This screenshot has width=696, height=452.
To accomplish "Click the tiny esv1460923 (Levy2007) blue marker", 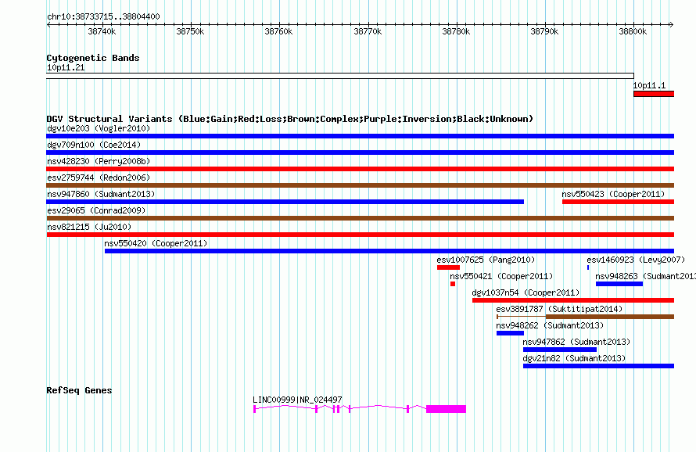I will click(x=588, y=267).
